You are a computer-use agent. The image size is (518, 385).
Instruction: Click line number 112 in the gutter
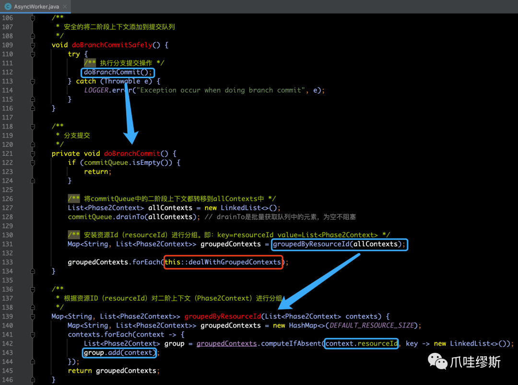coord(7,72)
